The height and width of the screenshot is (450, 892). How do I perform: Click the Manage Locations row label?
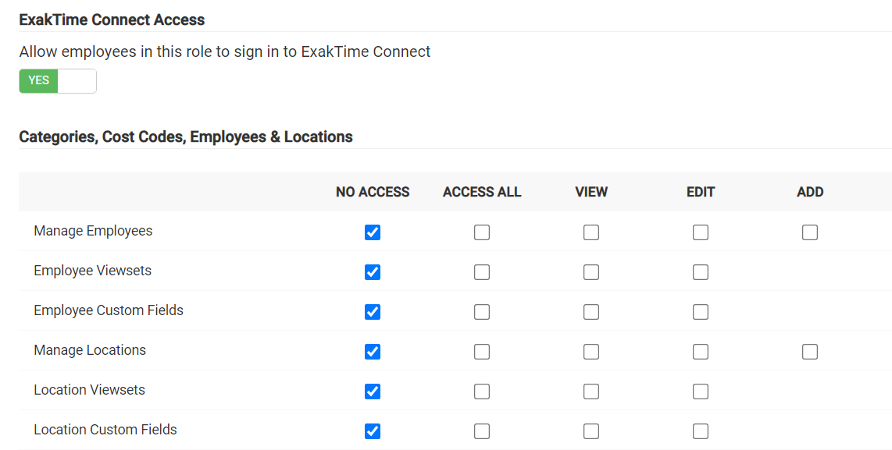click(90, 350)
